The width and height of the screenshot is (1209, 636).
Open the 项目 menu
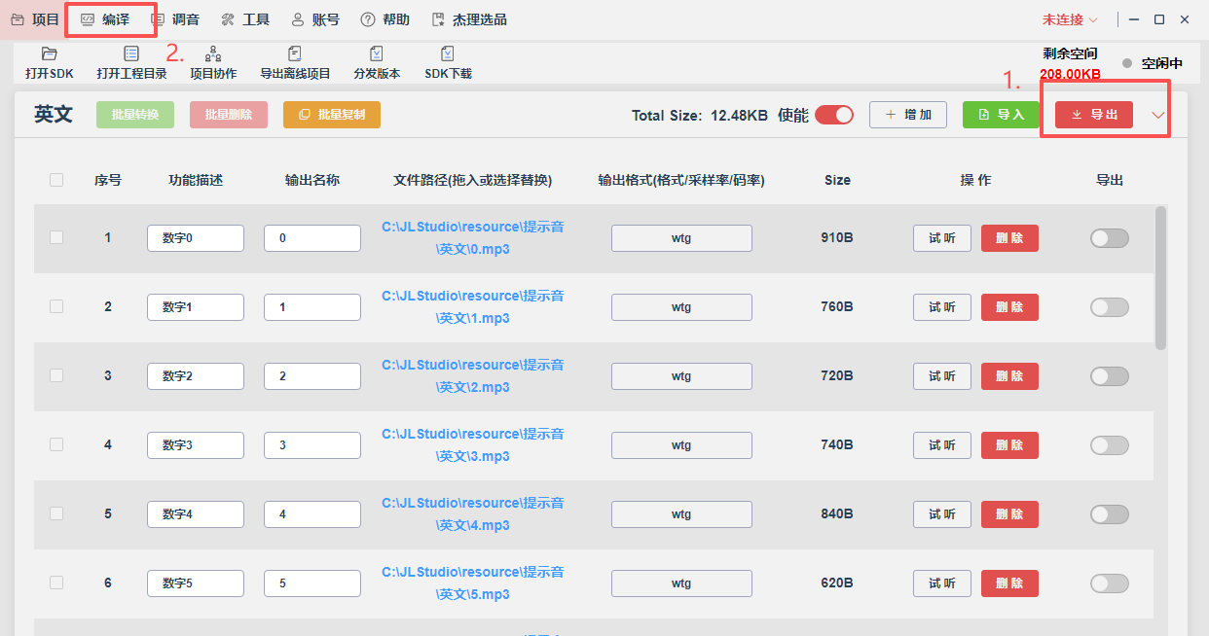[35, 19]
